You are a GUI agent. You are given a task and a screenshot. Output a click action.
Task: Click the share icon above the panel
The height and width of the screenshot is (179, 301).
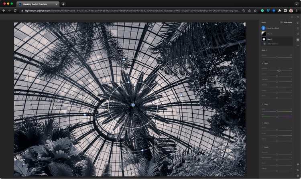click(292, 17)
